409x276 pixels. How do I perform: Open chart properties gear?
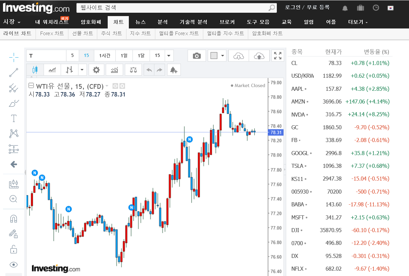(x=96, y=70)
